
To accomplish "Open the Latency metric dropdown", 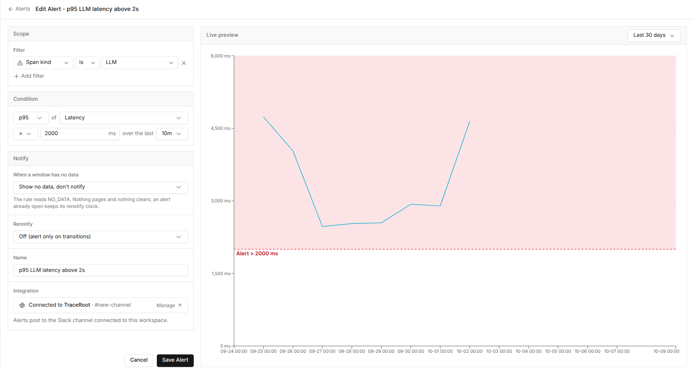I will point(124,118).
